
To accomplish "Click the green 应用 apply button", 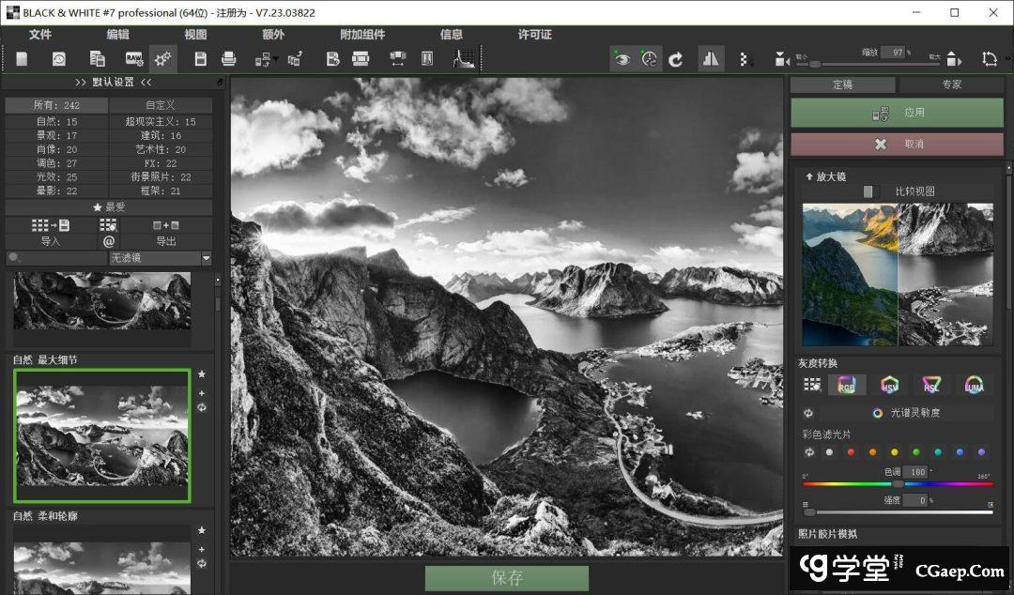I will pos(897,113).
